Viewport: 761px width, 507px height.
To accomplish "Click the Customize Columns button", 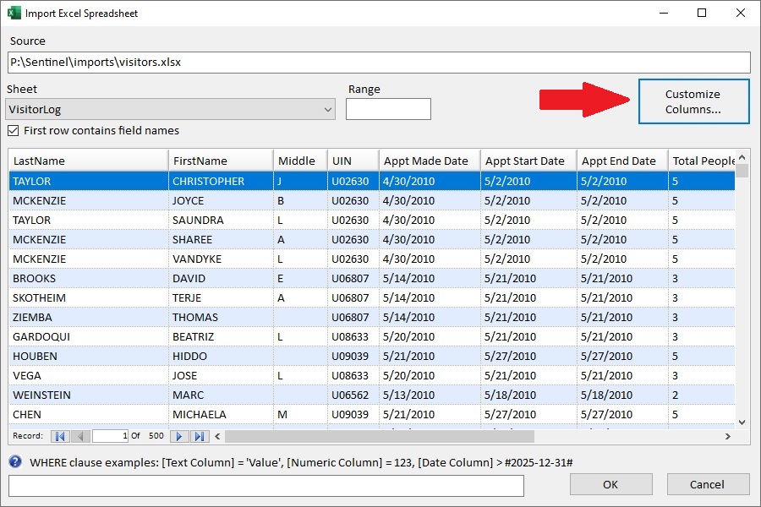I will point(694,101).
